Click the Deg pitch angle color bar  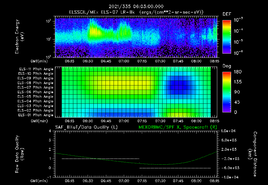coord(227,92)
